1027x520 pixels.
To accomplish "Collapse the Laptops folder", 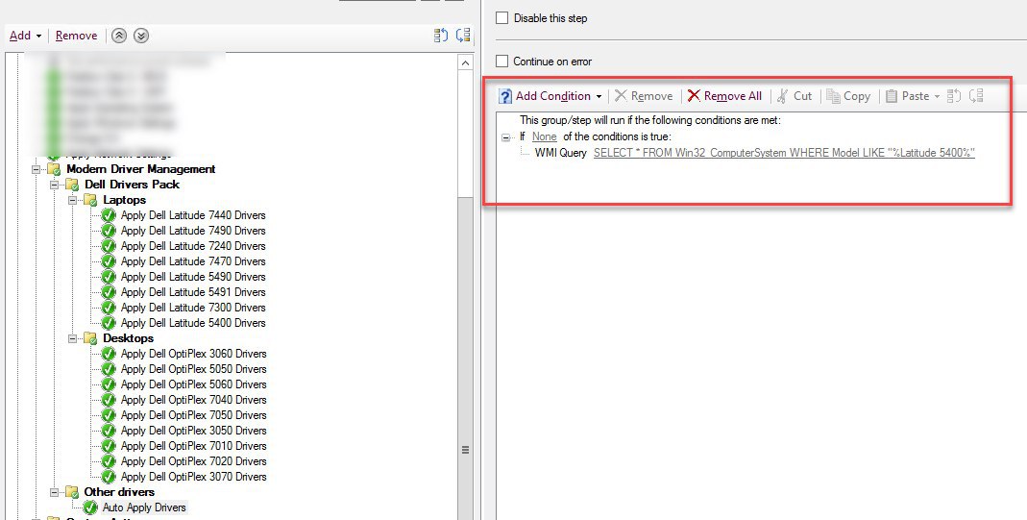I will tap(73, 200).
